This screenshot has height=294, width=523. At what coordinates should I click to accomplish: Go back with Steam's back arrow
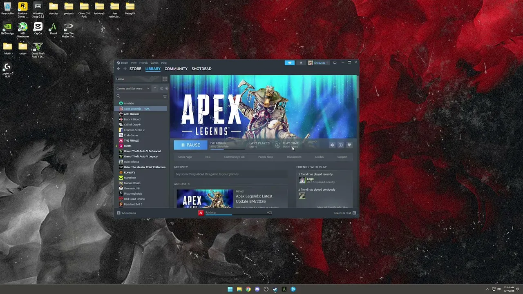[118, 69]
